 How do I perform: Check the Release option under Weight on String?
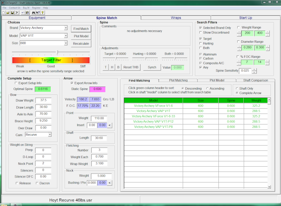(17, 183)
